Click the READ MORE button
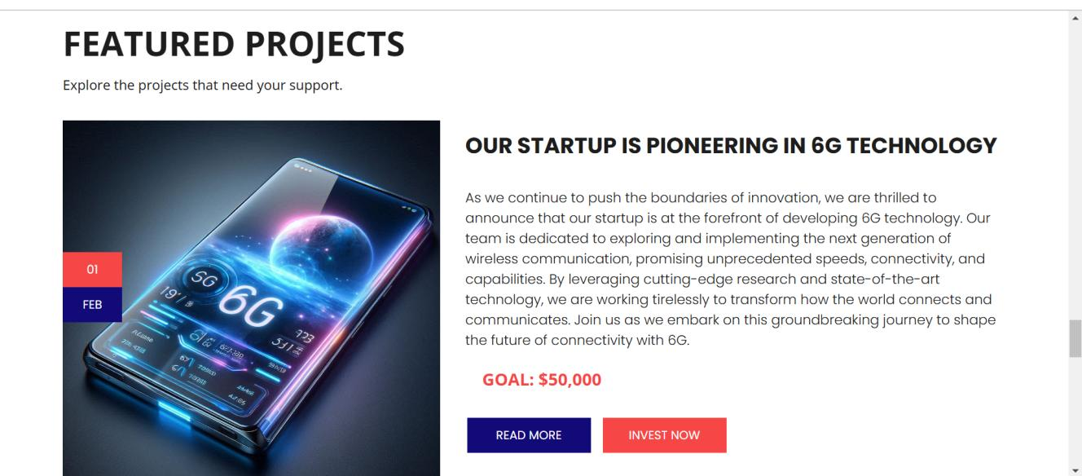Image resolution: width=1082 pixels, height=476 pixels. (x=528, y=435)
